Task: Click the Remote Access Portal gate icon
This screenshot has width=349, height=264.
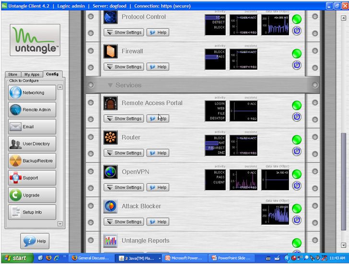Action: coord(110,103)
